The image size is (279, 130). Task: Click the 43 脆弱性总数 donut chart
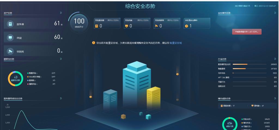16,79
